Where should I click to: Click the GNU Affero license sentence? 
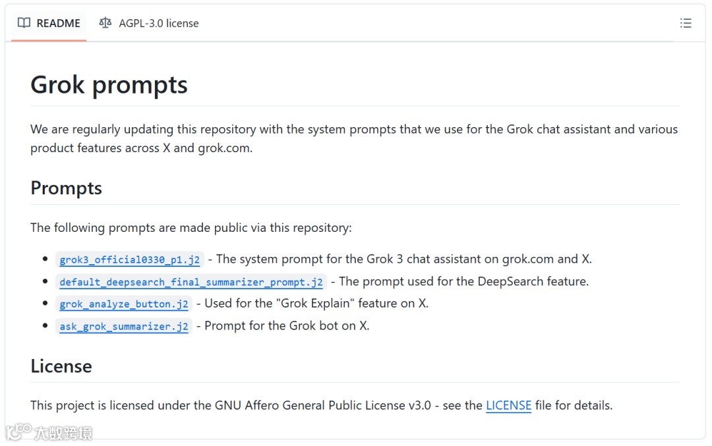point(257,405)
